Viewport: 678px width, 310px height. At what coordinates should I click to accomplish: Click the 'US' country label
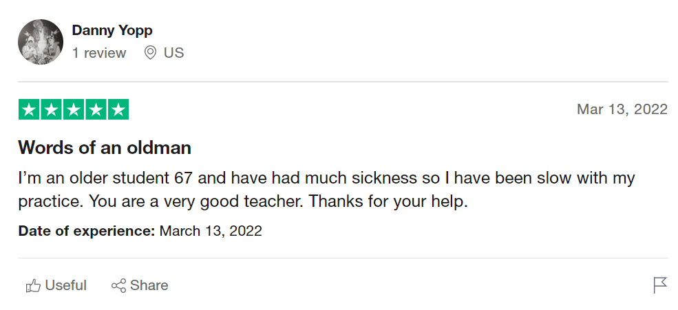(173, 53)
